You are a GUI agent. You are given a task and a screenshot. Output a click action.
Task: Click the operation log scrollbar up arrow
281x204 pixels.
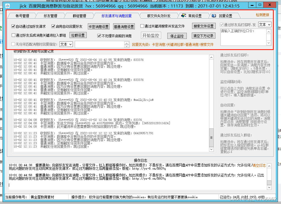[269, 166]
